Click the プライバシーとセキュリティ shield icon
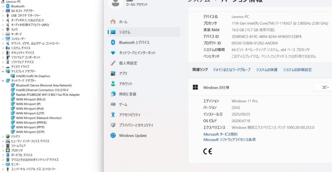 (113, 125)
